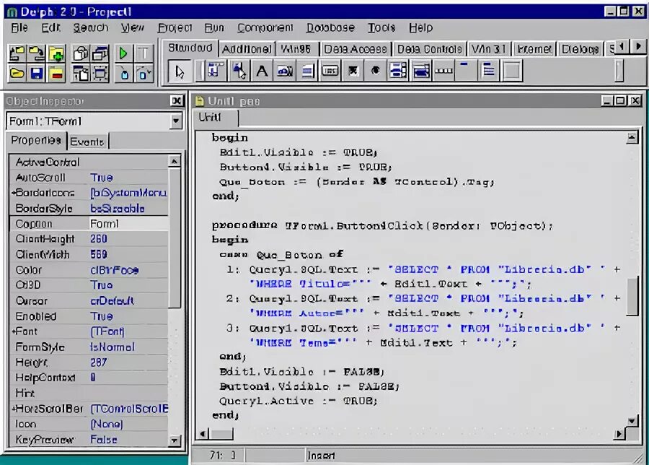Pick the MainMenu component icon
649x465 pixels.
coord(215,71)
